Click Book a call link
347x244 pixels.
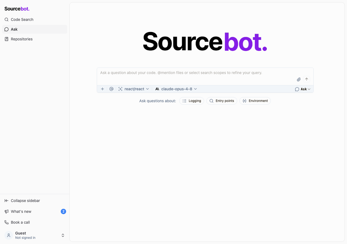[x=35, y=222]
